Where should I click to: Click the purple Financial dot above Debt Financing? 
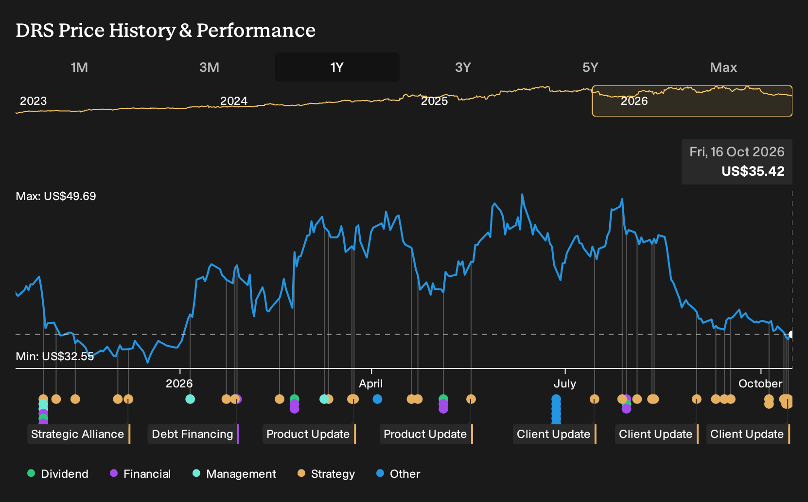point(238,399)
